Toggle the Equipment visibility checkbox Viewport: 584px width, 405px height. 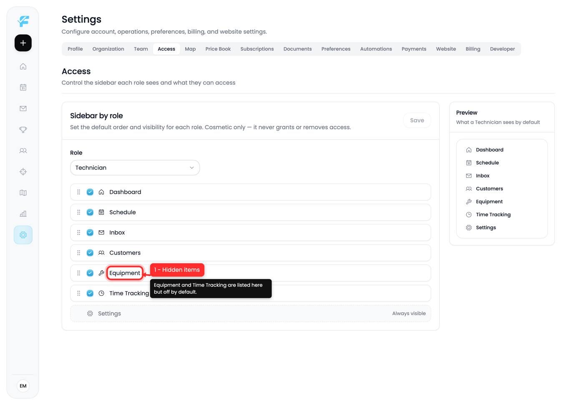click(90, 273)
